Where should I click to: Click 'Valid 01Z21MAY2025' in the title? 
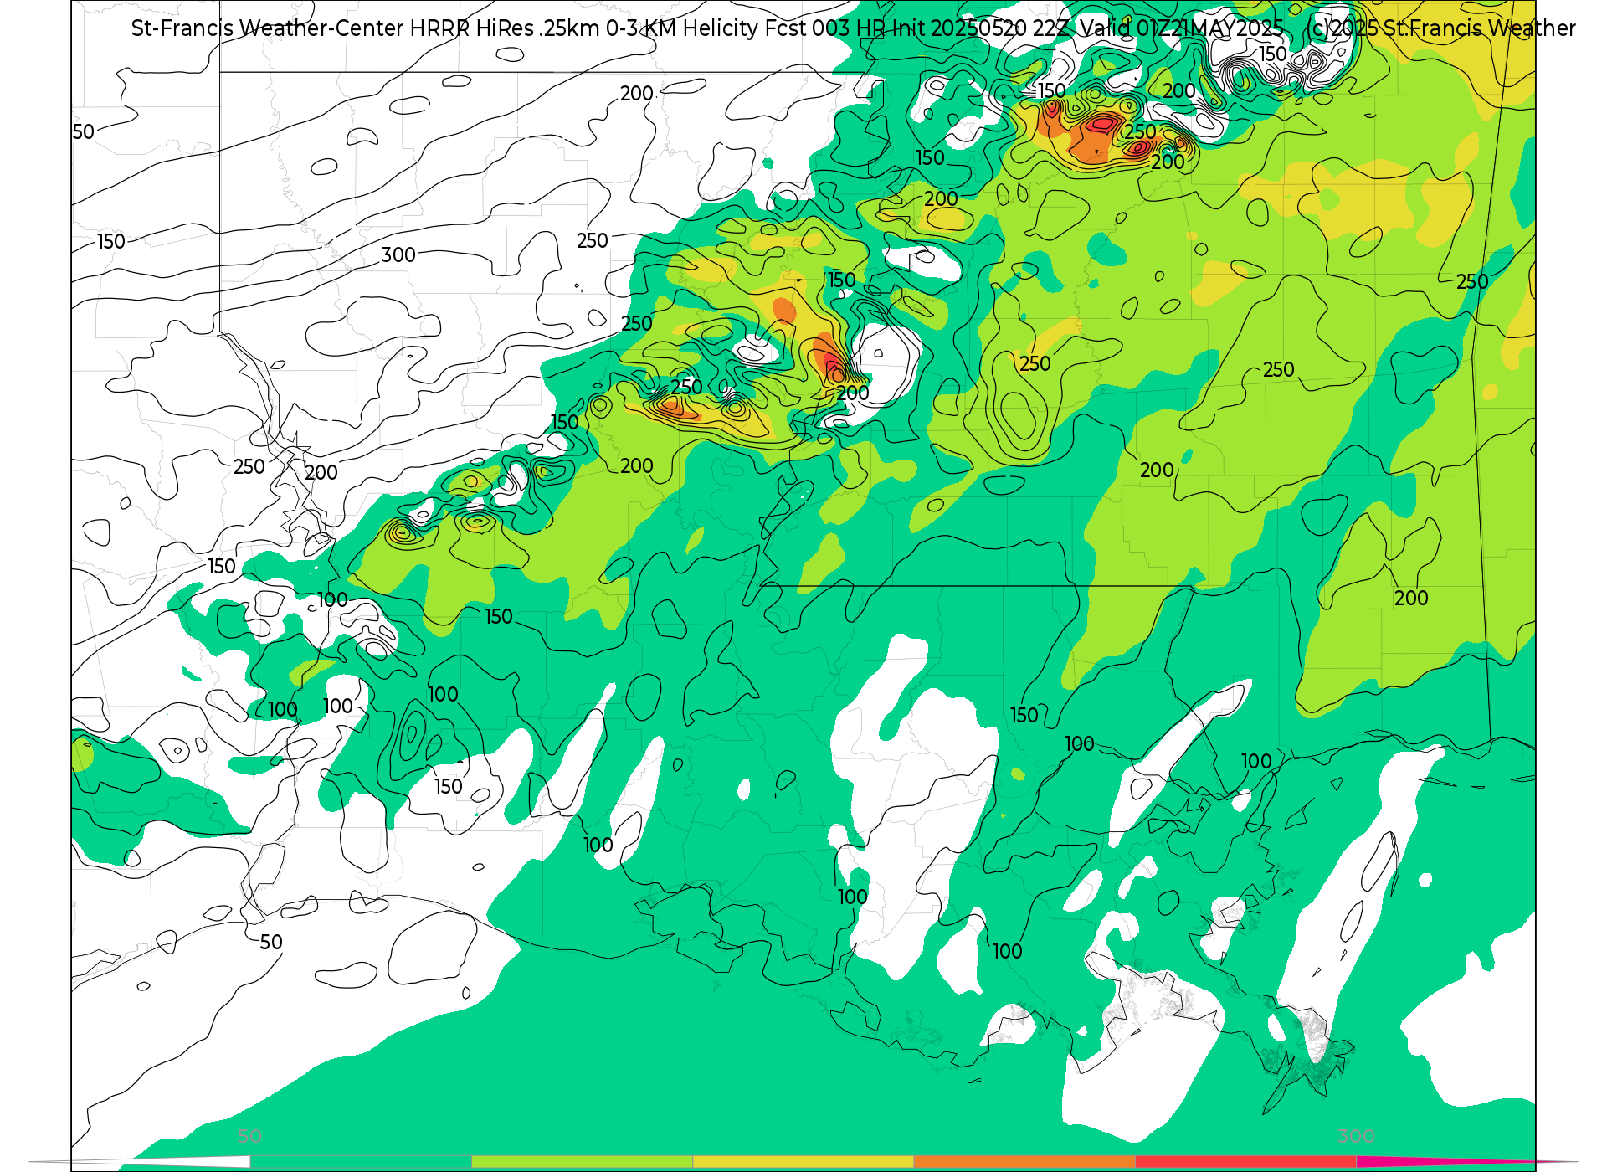coord(1181,28)
